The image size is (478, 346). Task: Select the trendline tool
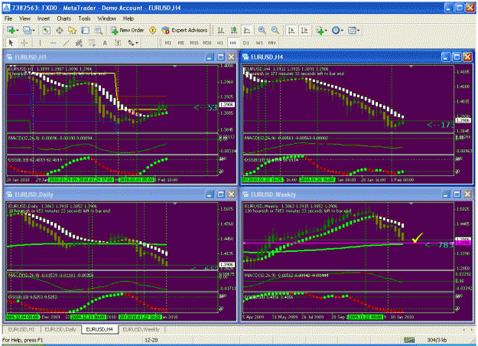point(66,43)
